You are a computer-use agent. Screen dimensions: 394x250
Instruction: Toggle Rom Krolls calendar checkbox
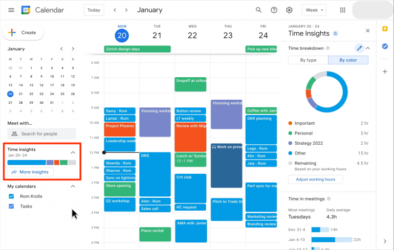coord(11,196)
